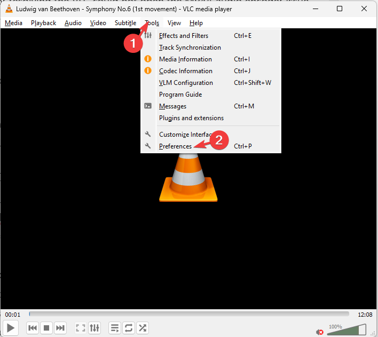
Task: Maximize the VLC window
Action: tap(340, 9)
